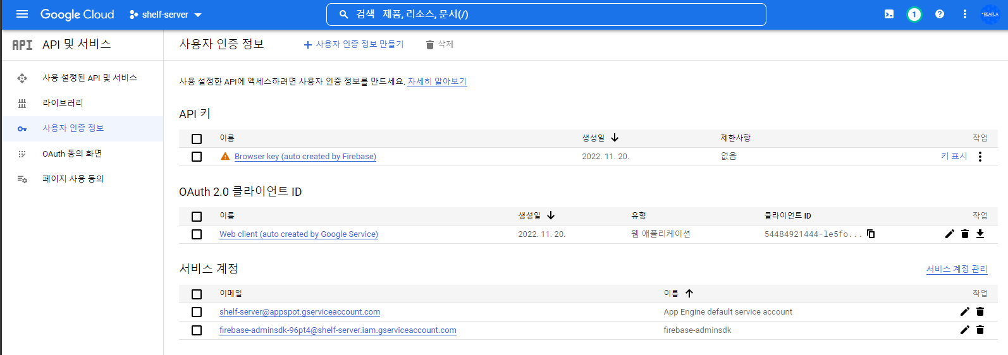Click the search magnifier icon
The height and width of the screenshot is (355, 1008).
344,14
